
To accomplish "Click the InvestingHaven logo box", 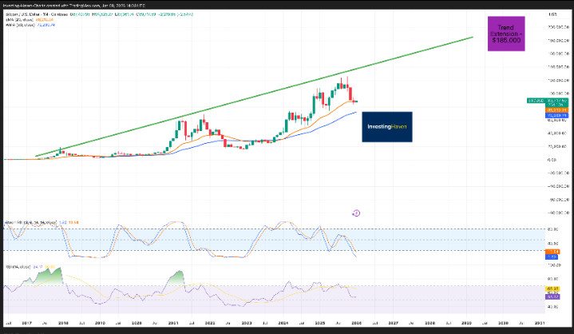I will (387, 127).
